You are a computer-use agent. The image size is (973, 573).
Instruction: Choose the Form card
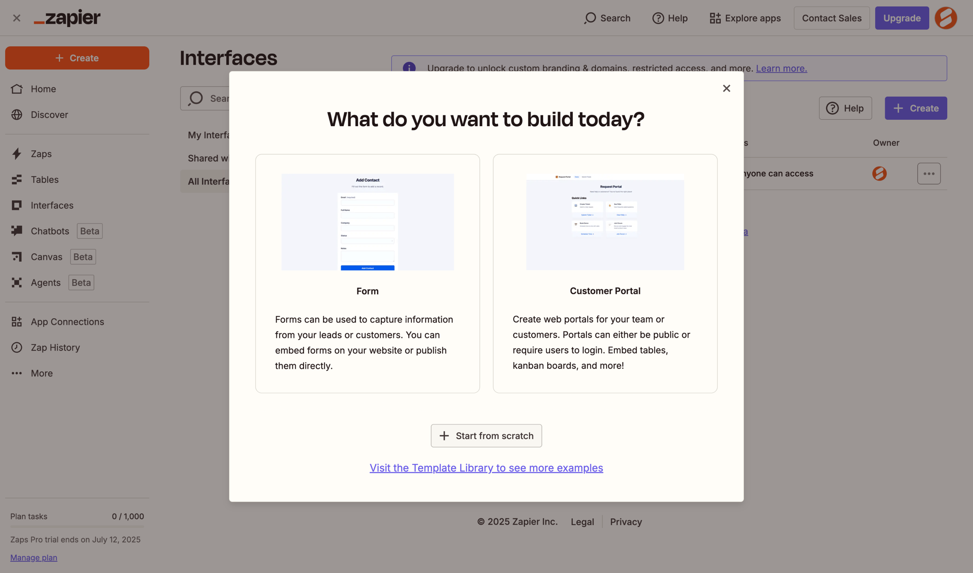click(367, 273)
